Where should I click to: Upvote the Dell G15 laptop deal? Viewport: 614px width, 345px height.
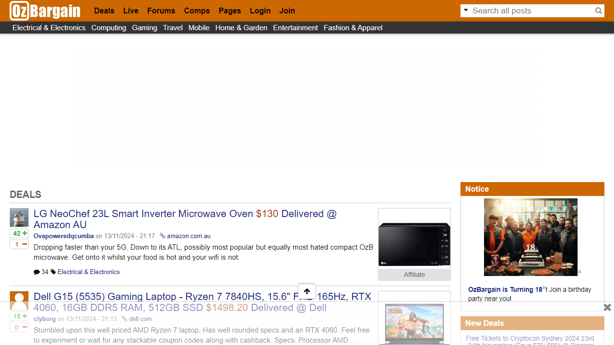click(24, 316)
